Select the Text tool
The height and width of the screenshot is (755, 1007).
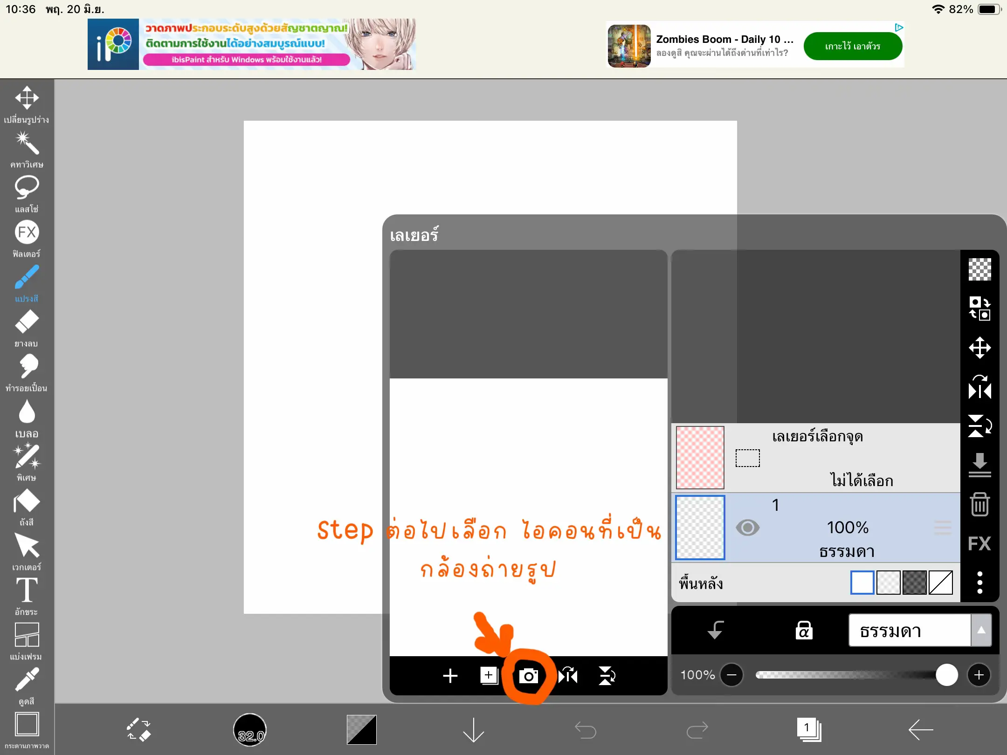tap(27, 590)
